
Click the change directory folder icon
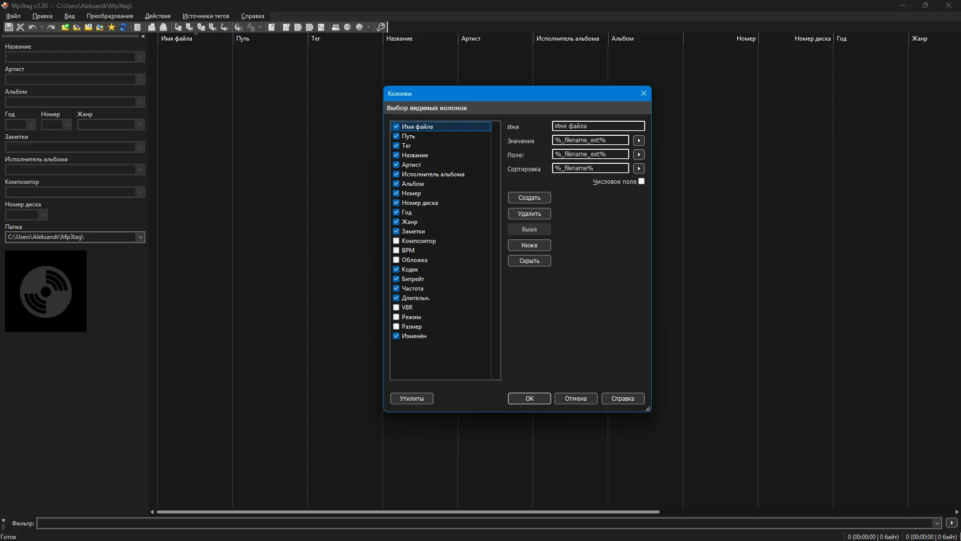[x=65, y=27]
